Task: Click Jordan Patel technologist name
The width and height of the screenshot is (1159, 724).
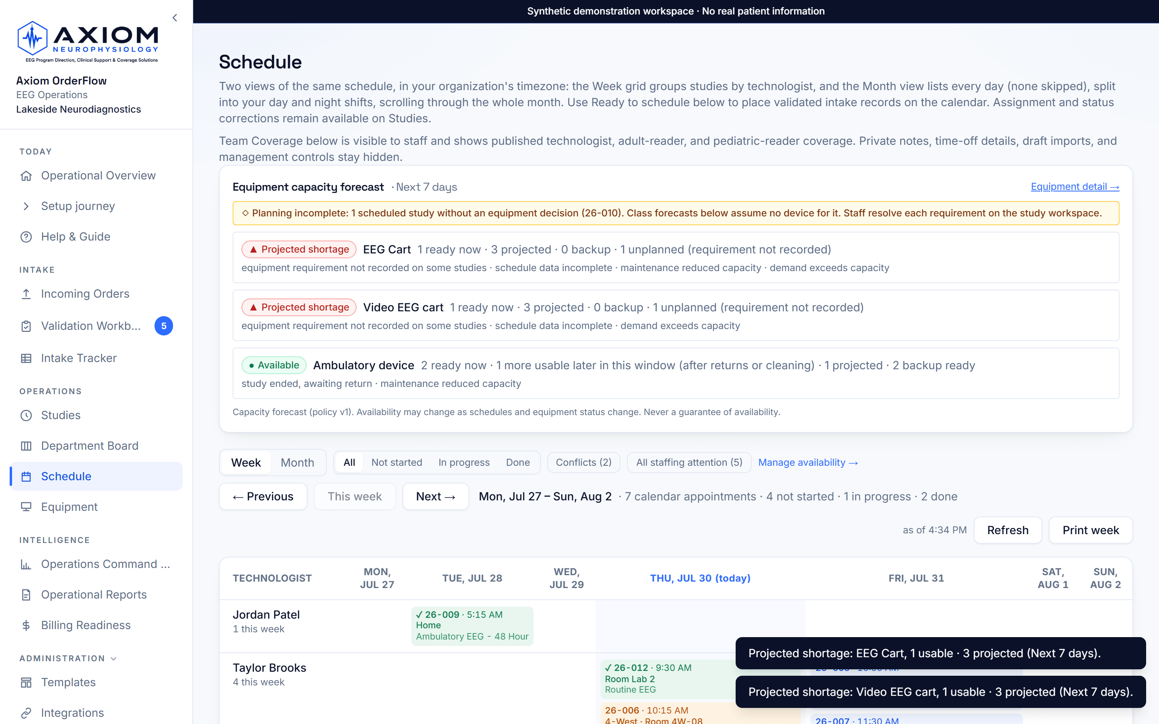Action: (x=266, y=615)
